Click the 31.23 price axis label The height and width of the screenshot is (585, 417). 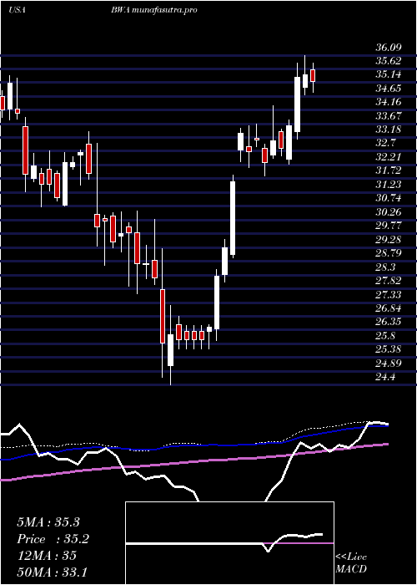(388, 185)
